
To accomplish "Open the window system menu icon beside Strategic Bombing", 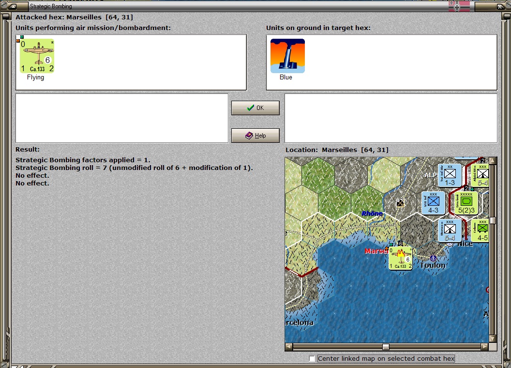I will (x=13, y=6).
